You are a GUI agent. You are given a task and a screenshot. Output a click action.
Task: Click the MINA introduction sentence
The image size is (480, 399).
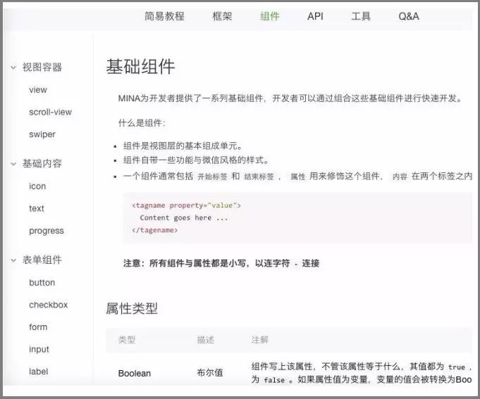(290, 99)
